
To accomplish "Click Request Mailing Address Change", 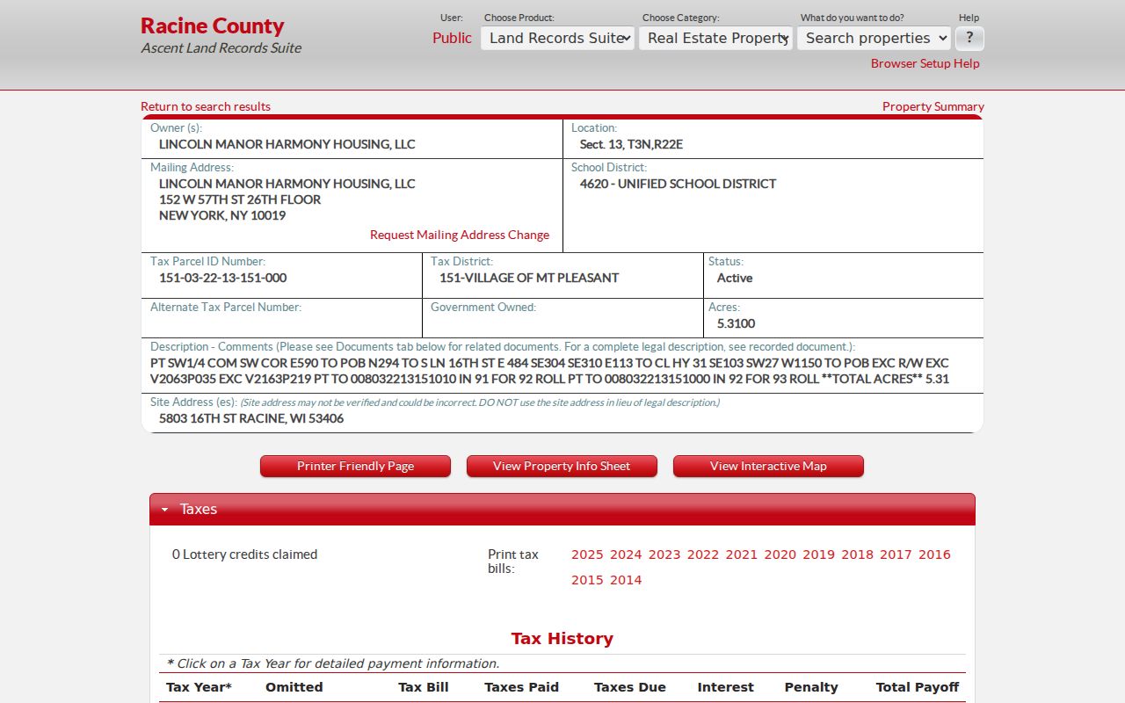I will (460, 235).
